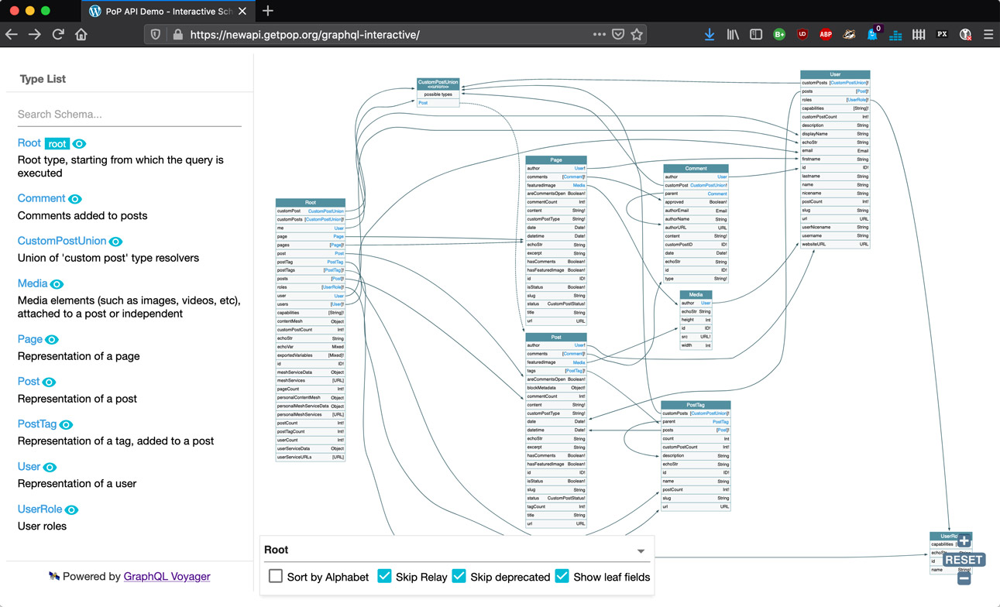Open the downloads arrow icon
Viewport: 1000px width, 607px height.
pyautogui.click(x=710, y=35)
